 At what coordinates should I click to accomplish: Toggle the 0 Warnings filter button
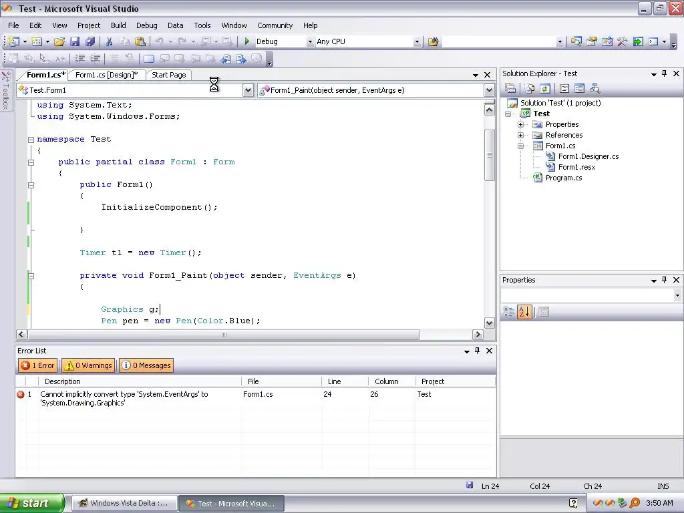click(x=89, y=365)
